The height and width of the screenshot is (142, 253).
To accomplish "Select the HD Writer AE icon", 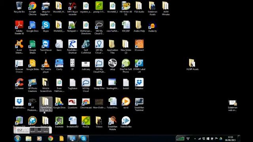I will point(126,8).
